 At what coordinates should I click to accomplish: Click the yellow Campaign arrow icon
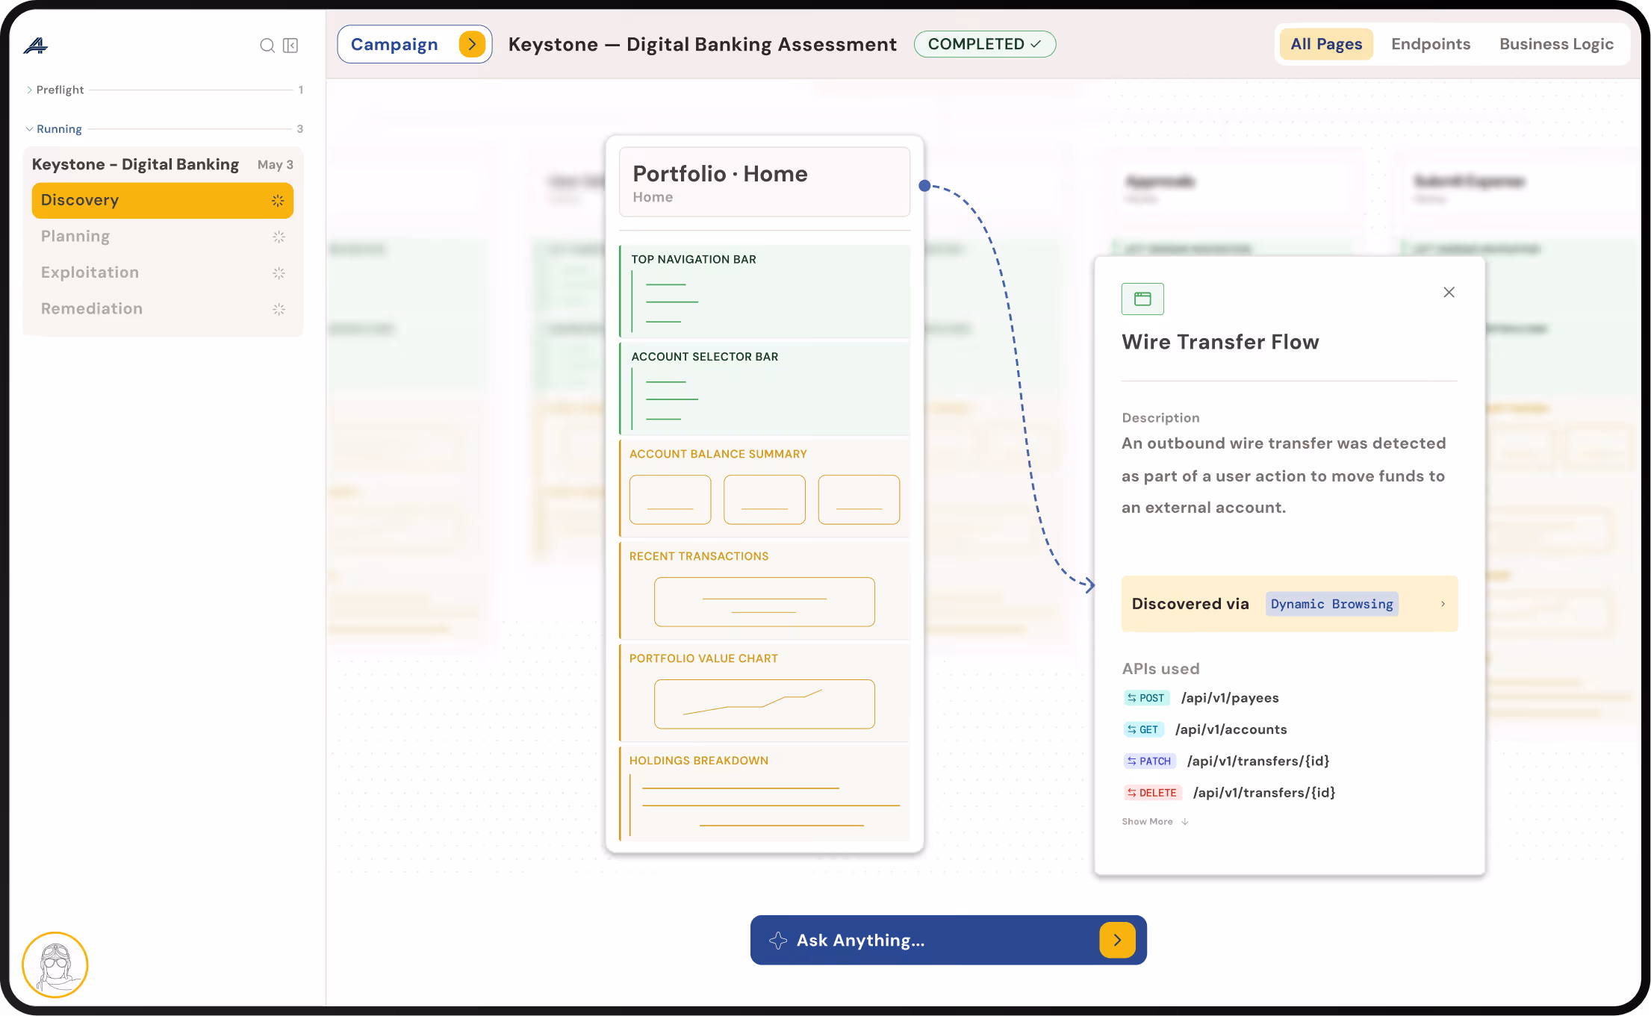[x=472, y=44]
